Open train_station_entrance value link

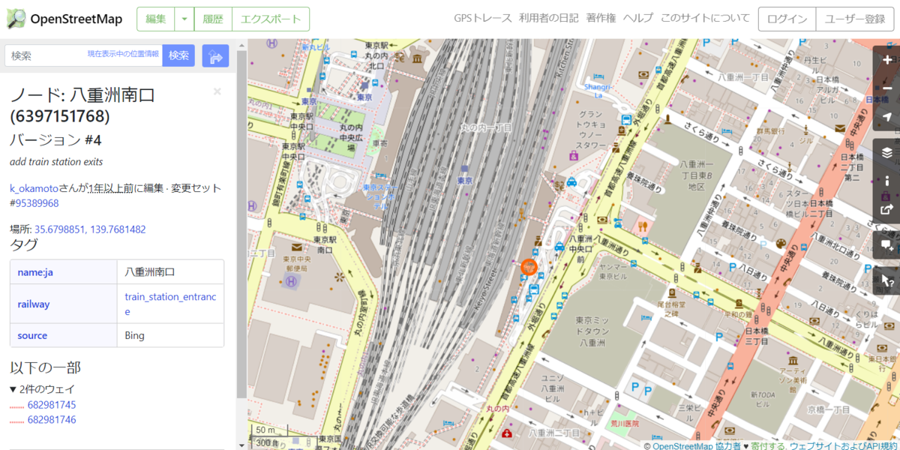pyautogui.click(x=170, y=304)
